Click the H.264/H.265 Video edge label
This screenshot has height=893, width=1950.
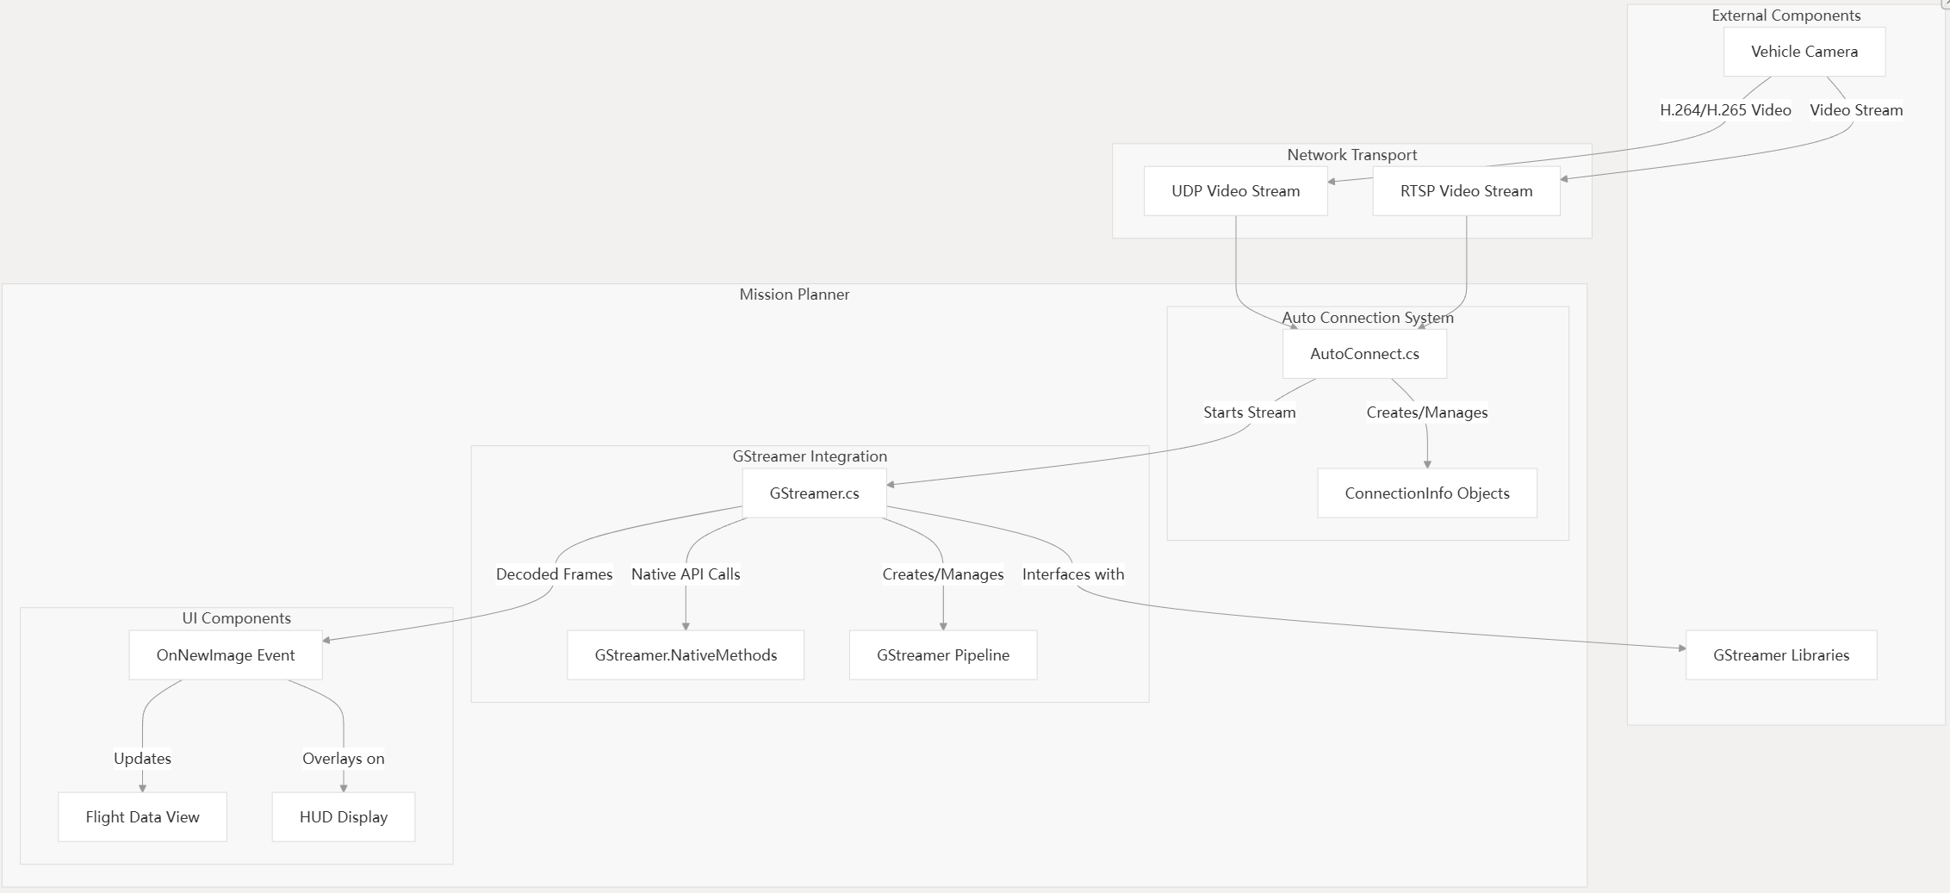click(1725, 110)
